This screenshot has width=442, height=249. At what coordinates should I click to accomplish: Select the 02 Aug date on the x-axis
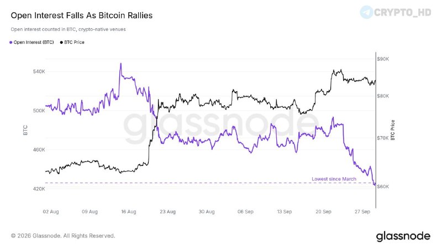51,211
